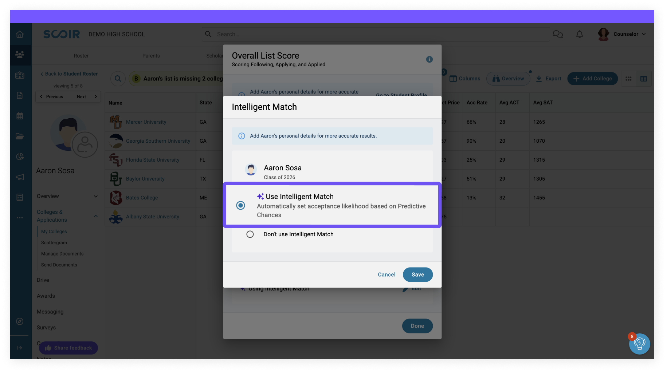Collapse Colleges & Applications section

(x=95, y=216)
